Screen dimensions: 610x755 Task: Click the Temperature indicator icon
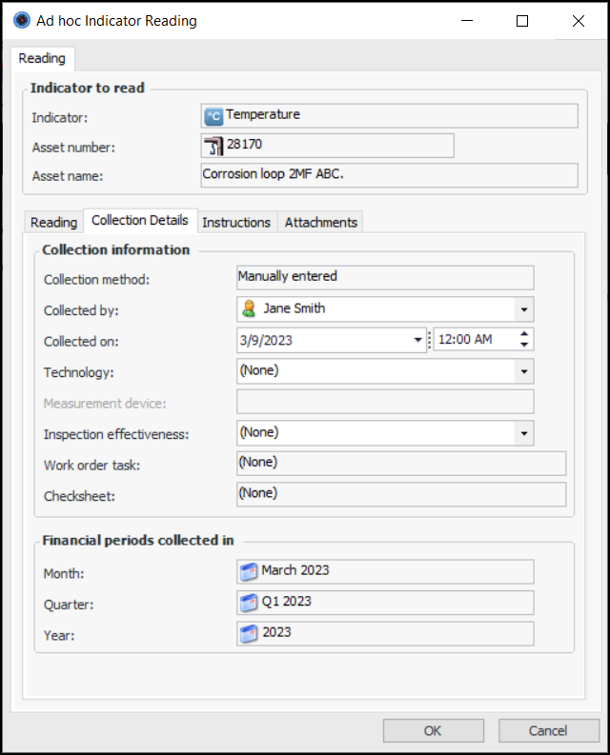pyautogui.click(x=213, y=116)
